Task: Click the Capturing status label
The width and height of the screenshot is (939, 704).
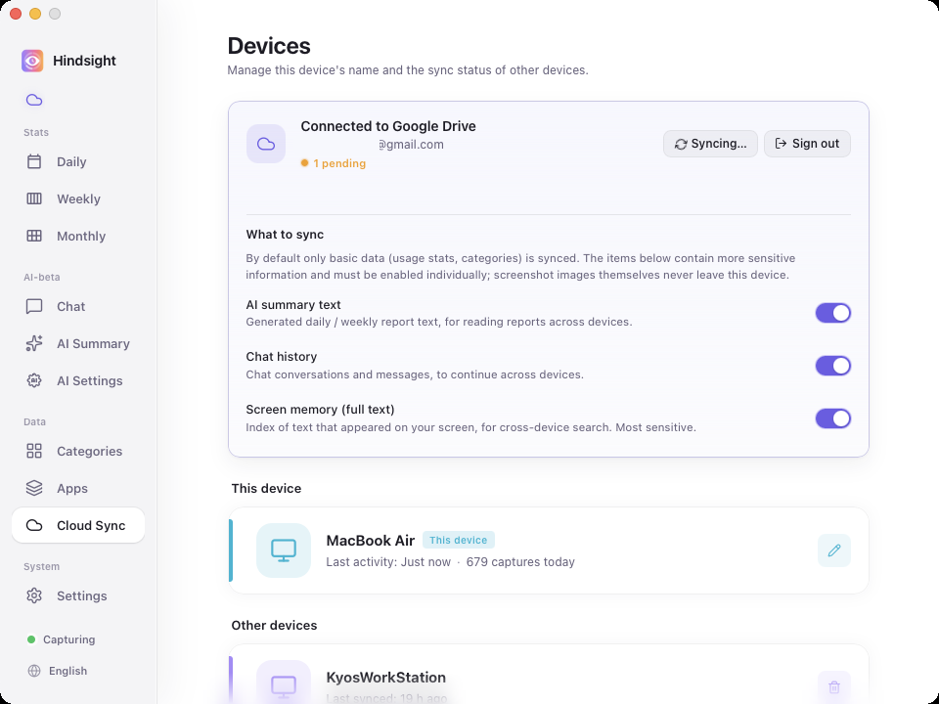Action: tap(68, 639)
